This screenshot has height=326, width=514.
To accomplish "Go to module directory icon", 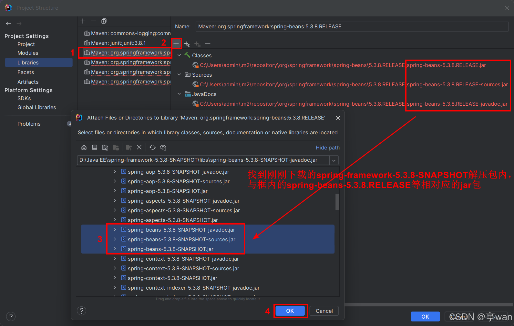I will [116, 147].
